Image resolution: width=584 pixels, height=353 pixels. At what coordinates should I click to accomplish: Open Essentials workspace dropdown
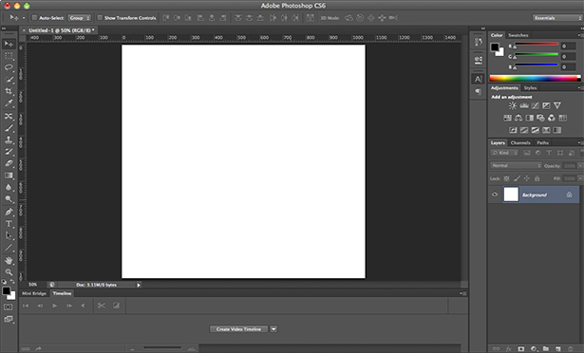click(x=556, y=18)
